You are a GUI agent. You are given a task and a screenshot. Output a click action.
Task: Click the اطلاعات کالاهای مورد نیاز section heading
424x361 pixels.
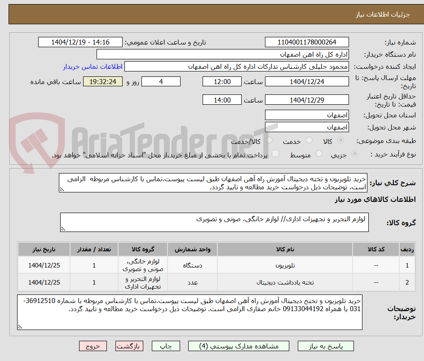click(375, 200)
